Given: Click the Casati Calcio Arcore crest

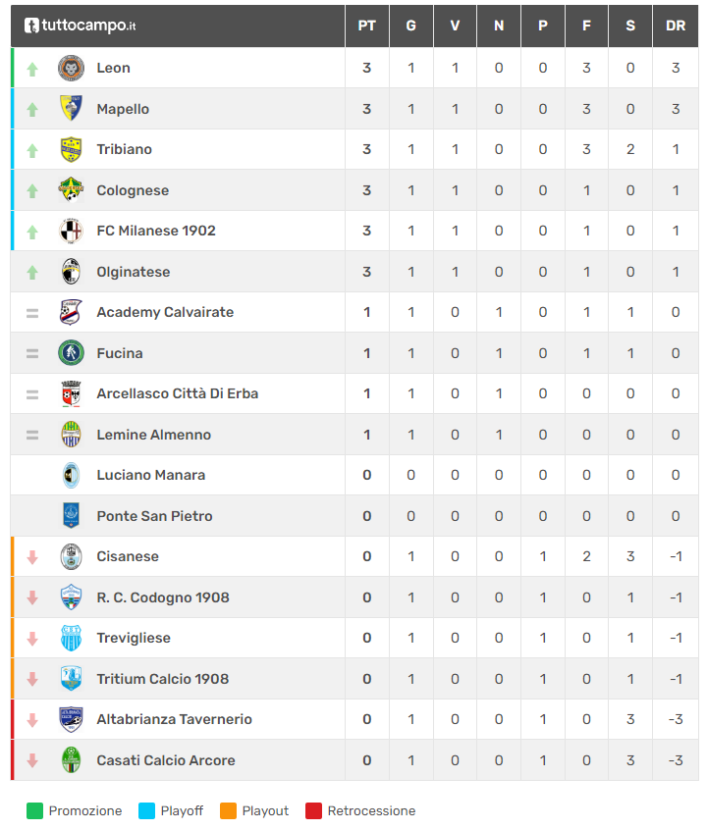Looking at the screenshot, I should 71,760.
